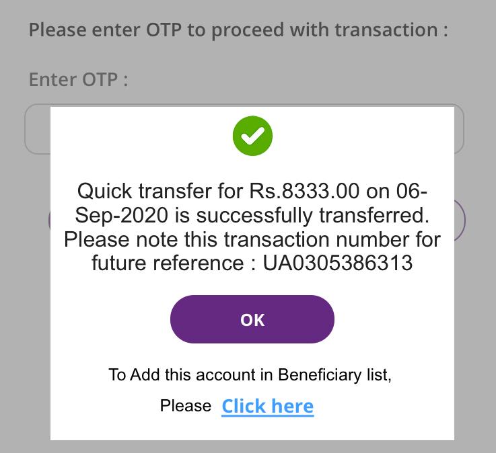The image size is (496, 453).
Task: Click the OTP field's right rounded edge
Action: coord(459,129)
